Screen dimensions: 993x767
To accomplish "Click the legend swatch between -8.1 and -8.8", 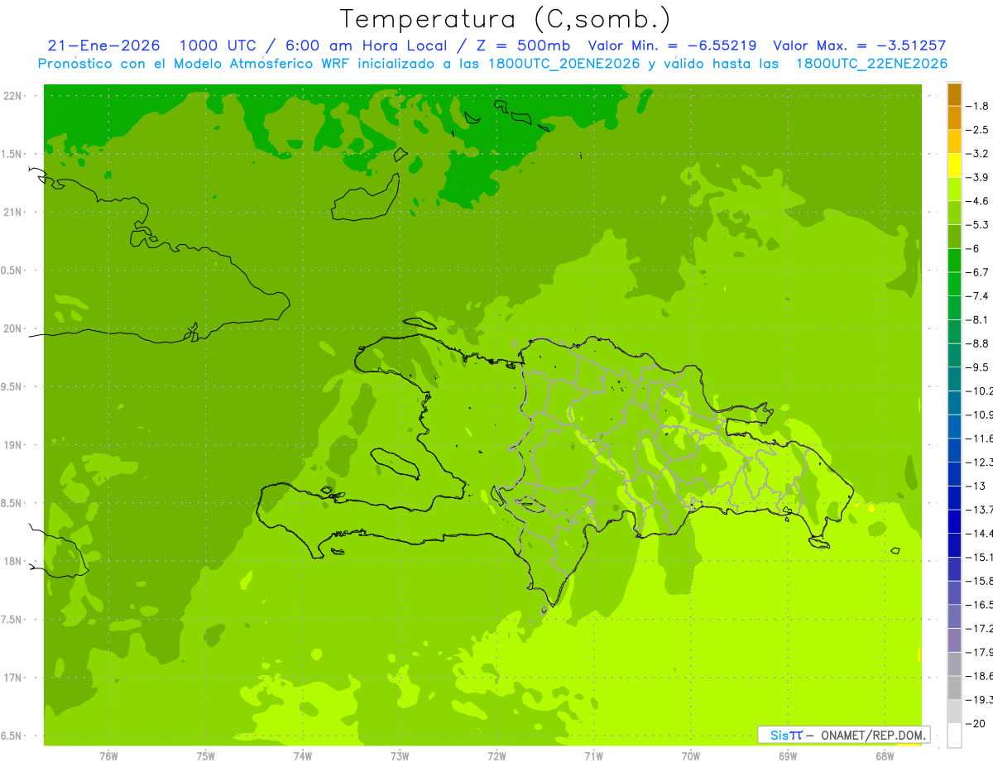I will point(954,332).
